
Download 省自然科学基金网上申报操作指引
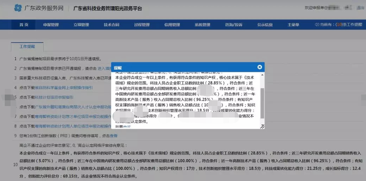[64, 88]
